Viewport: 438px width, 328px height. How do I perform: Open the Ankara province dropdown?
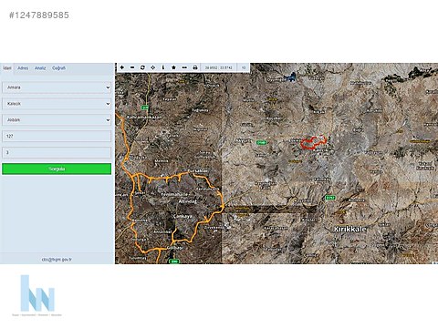[x=57, y=87]
